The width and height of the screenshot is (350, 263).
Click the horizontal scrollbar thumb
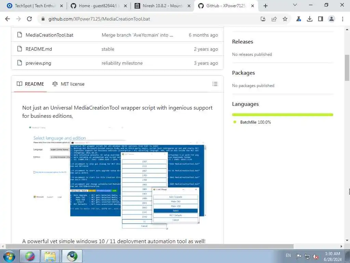coord(150,246)
